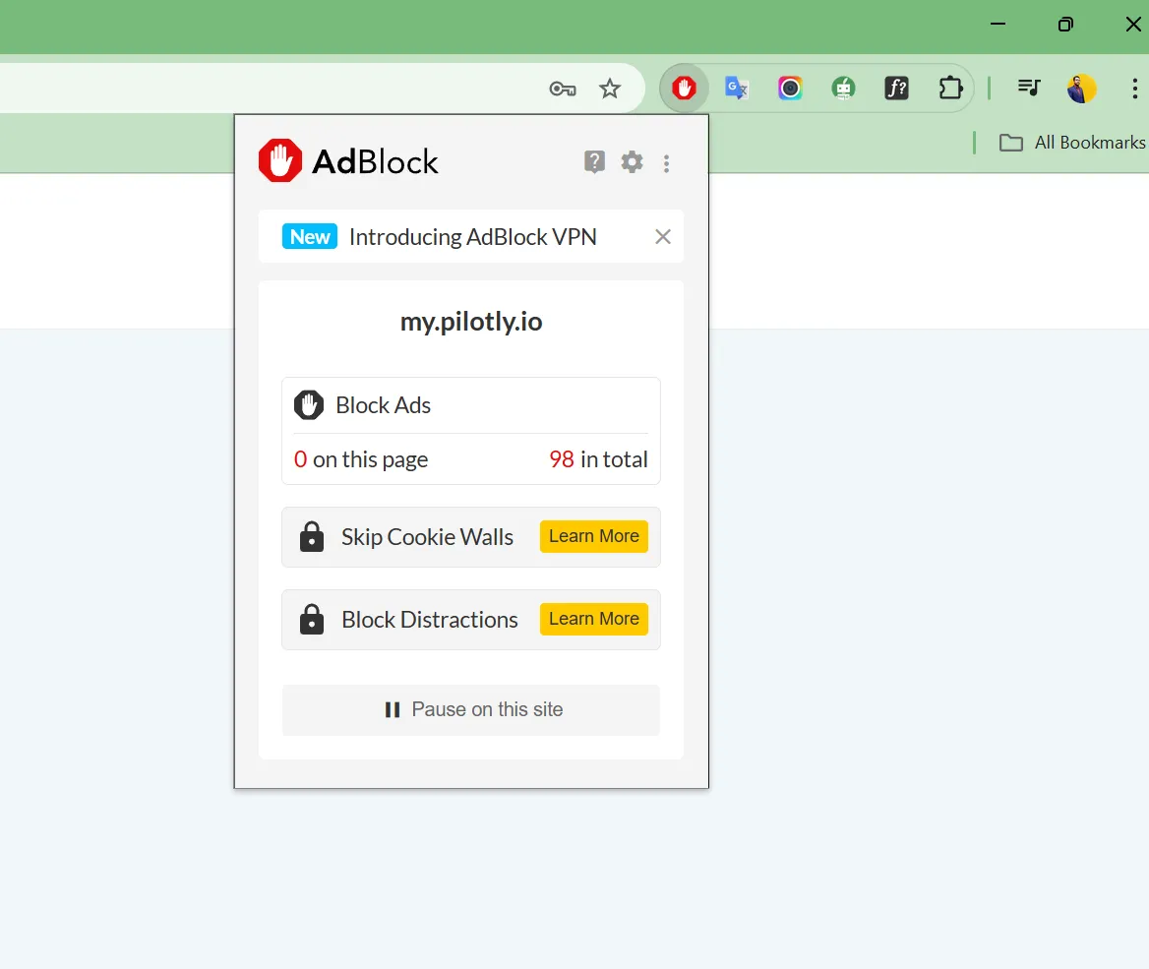Open the All Bookmarks folder
Viewport: 1149px width, 969px height.
[x=1072, y=143]
